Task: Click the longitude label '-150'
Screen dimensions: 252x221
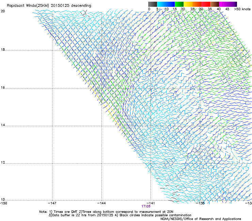Action: pos(3,203)
